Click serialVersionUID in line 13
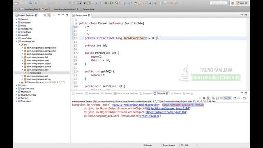This screenshot has height=148, width=263. (135, 38)
